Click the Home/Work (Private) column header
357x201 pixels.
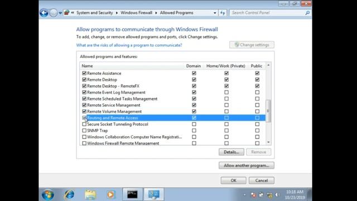[225, 66]
